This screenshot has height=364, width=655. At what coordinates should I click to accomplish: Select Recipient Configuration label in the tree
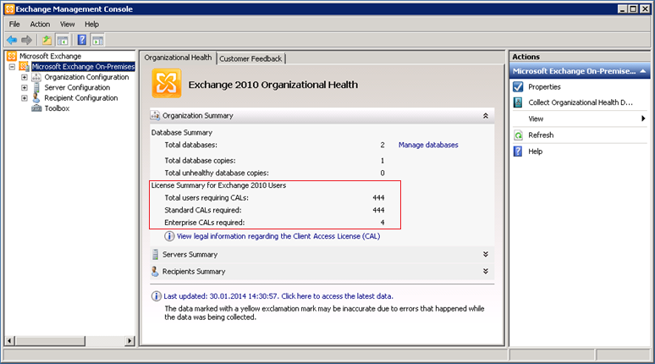(81, 98)
